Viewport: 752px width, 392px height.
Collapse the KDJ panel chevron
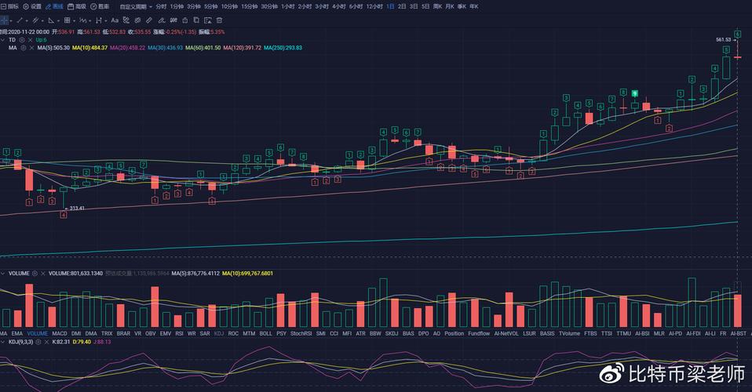tap(3, 342)
